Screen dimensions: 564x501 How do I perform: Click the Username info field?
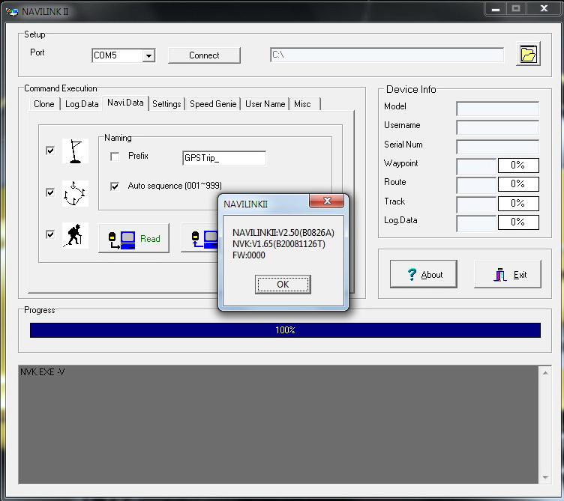[x=497, y=127]
